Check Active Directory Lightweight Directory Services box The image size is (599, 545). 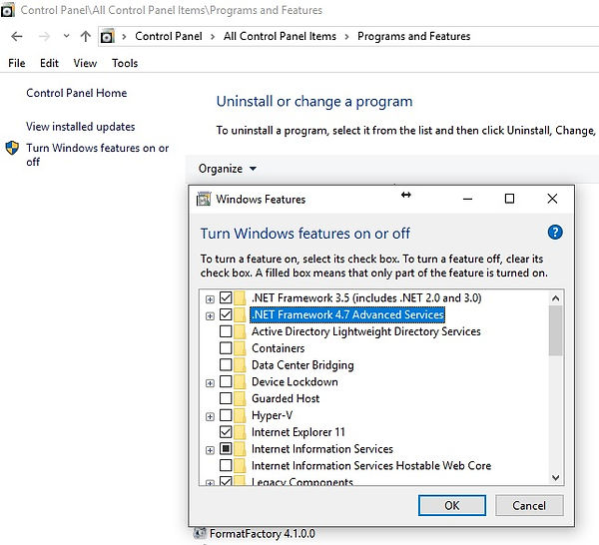pyautogui.click(x=226, y=331)
